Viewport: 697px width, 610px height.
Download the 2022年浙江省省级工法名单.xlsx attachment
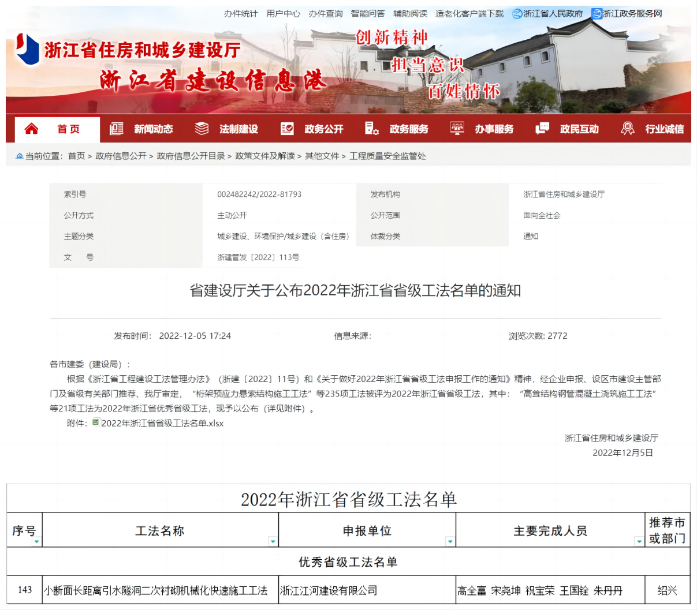[162, 424]
